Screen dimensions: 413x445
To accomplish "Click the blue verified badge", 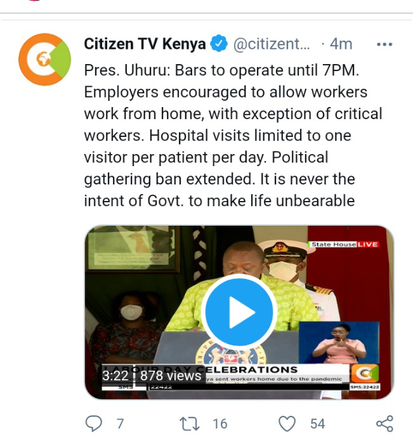I will (219, 43).
